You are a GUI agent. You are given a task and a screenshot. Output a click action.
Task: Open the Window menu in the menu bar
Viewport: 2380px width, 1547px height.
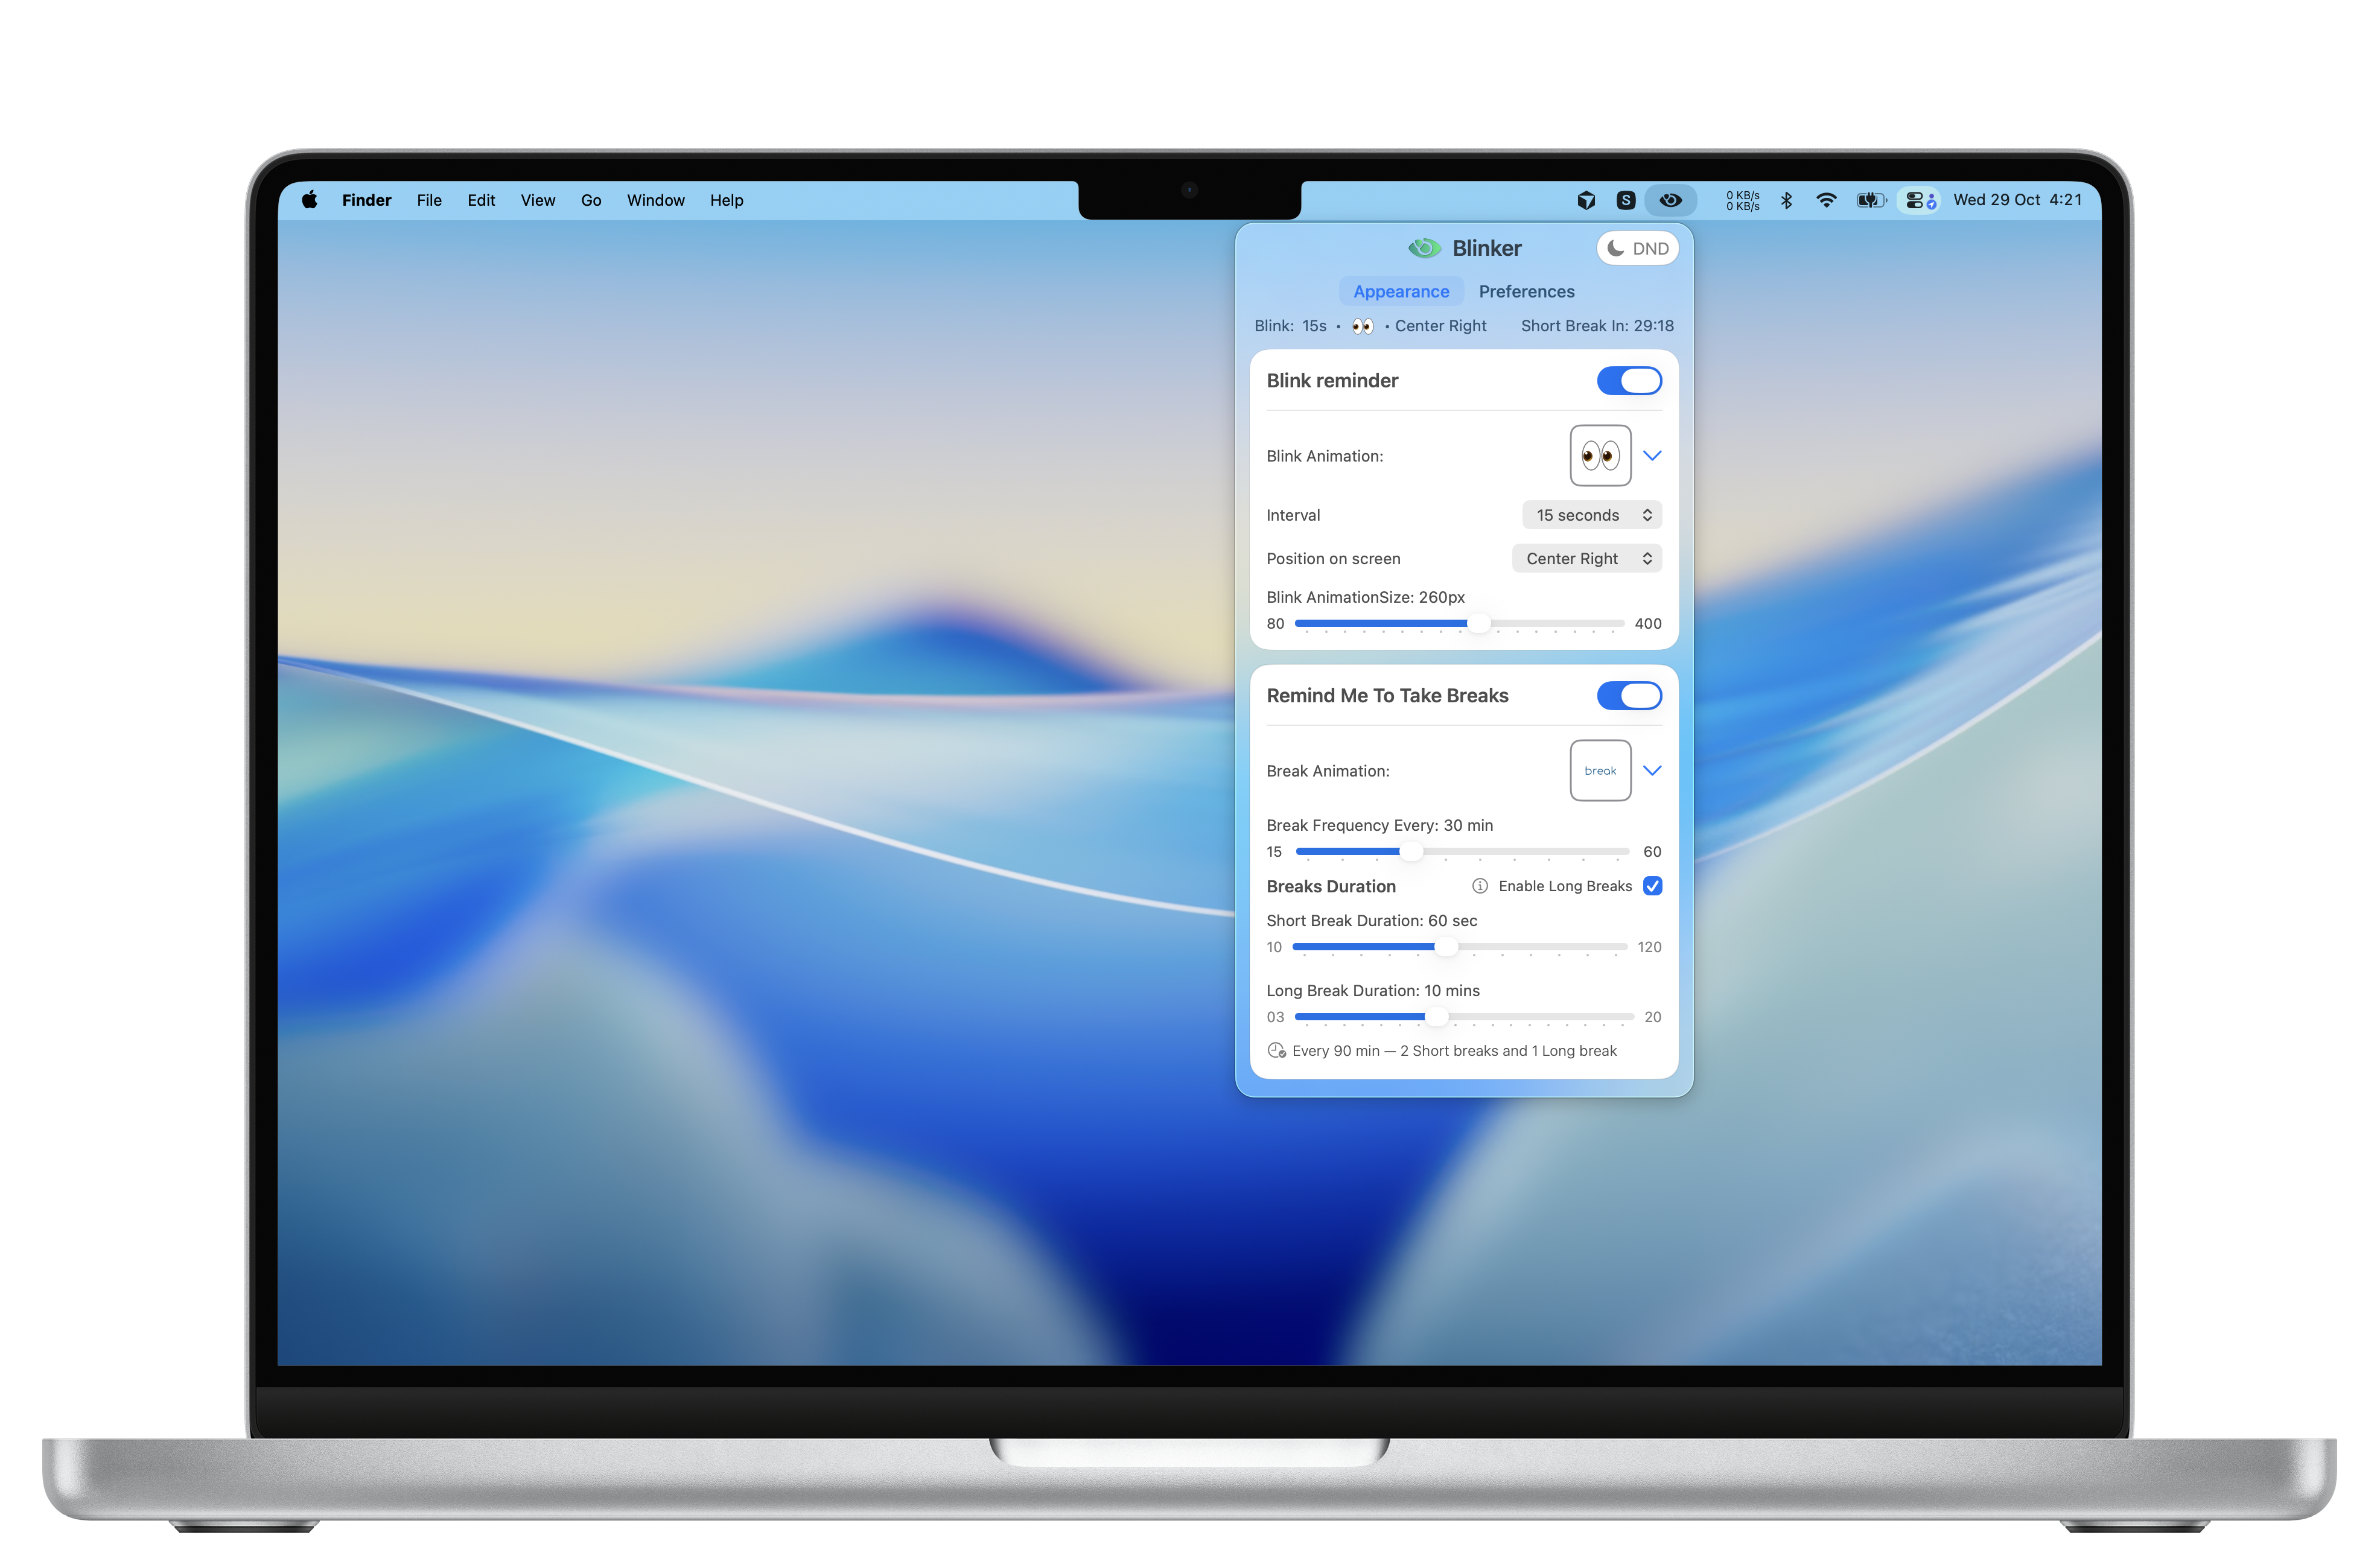click(655, 200)
